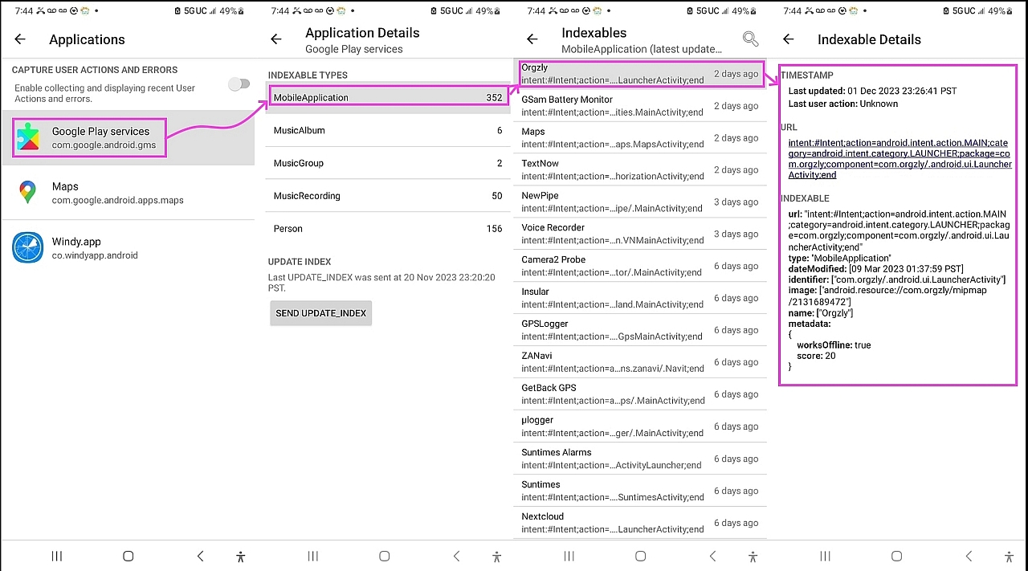The image size is (1028, 571).
Task: Open the TextNow indexable entry
Action: tap(640, 170)
